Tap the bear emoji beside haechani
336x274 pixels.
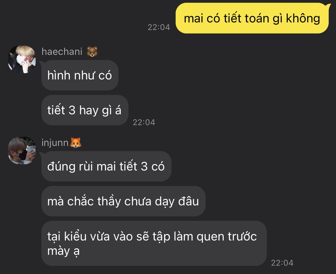pyautogui.click(x=92, y=52)
